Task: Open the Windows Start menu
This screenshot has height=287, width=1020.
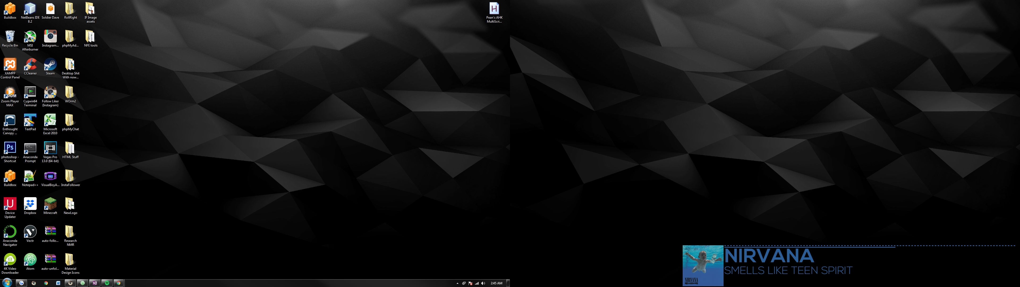Action: point(7,283)
